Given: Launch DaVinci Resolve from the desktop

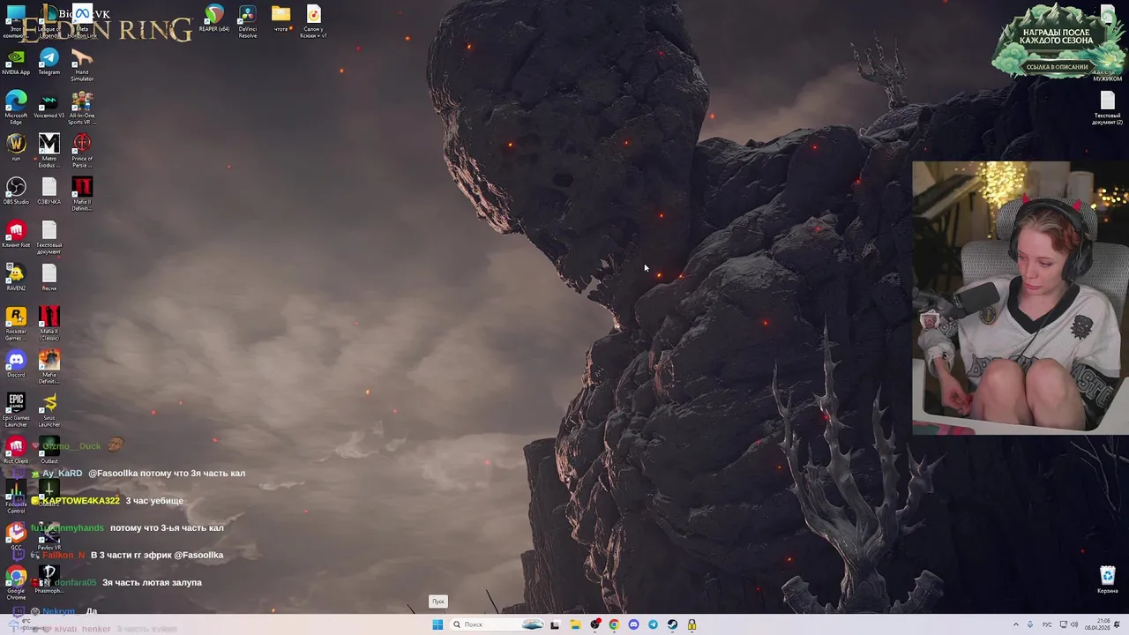Looking at the screenshot, I should click(248, 22).
